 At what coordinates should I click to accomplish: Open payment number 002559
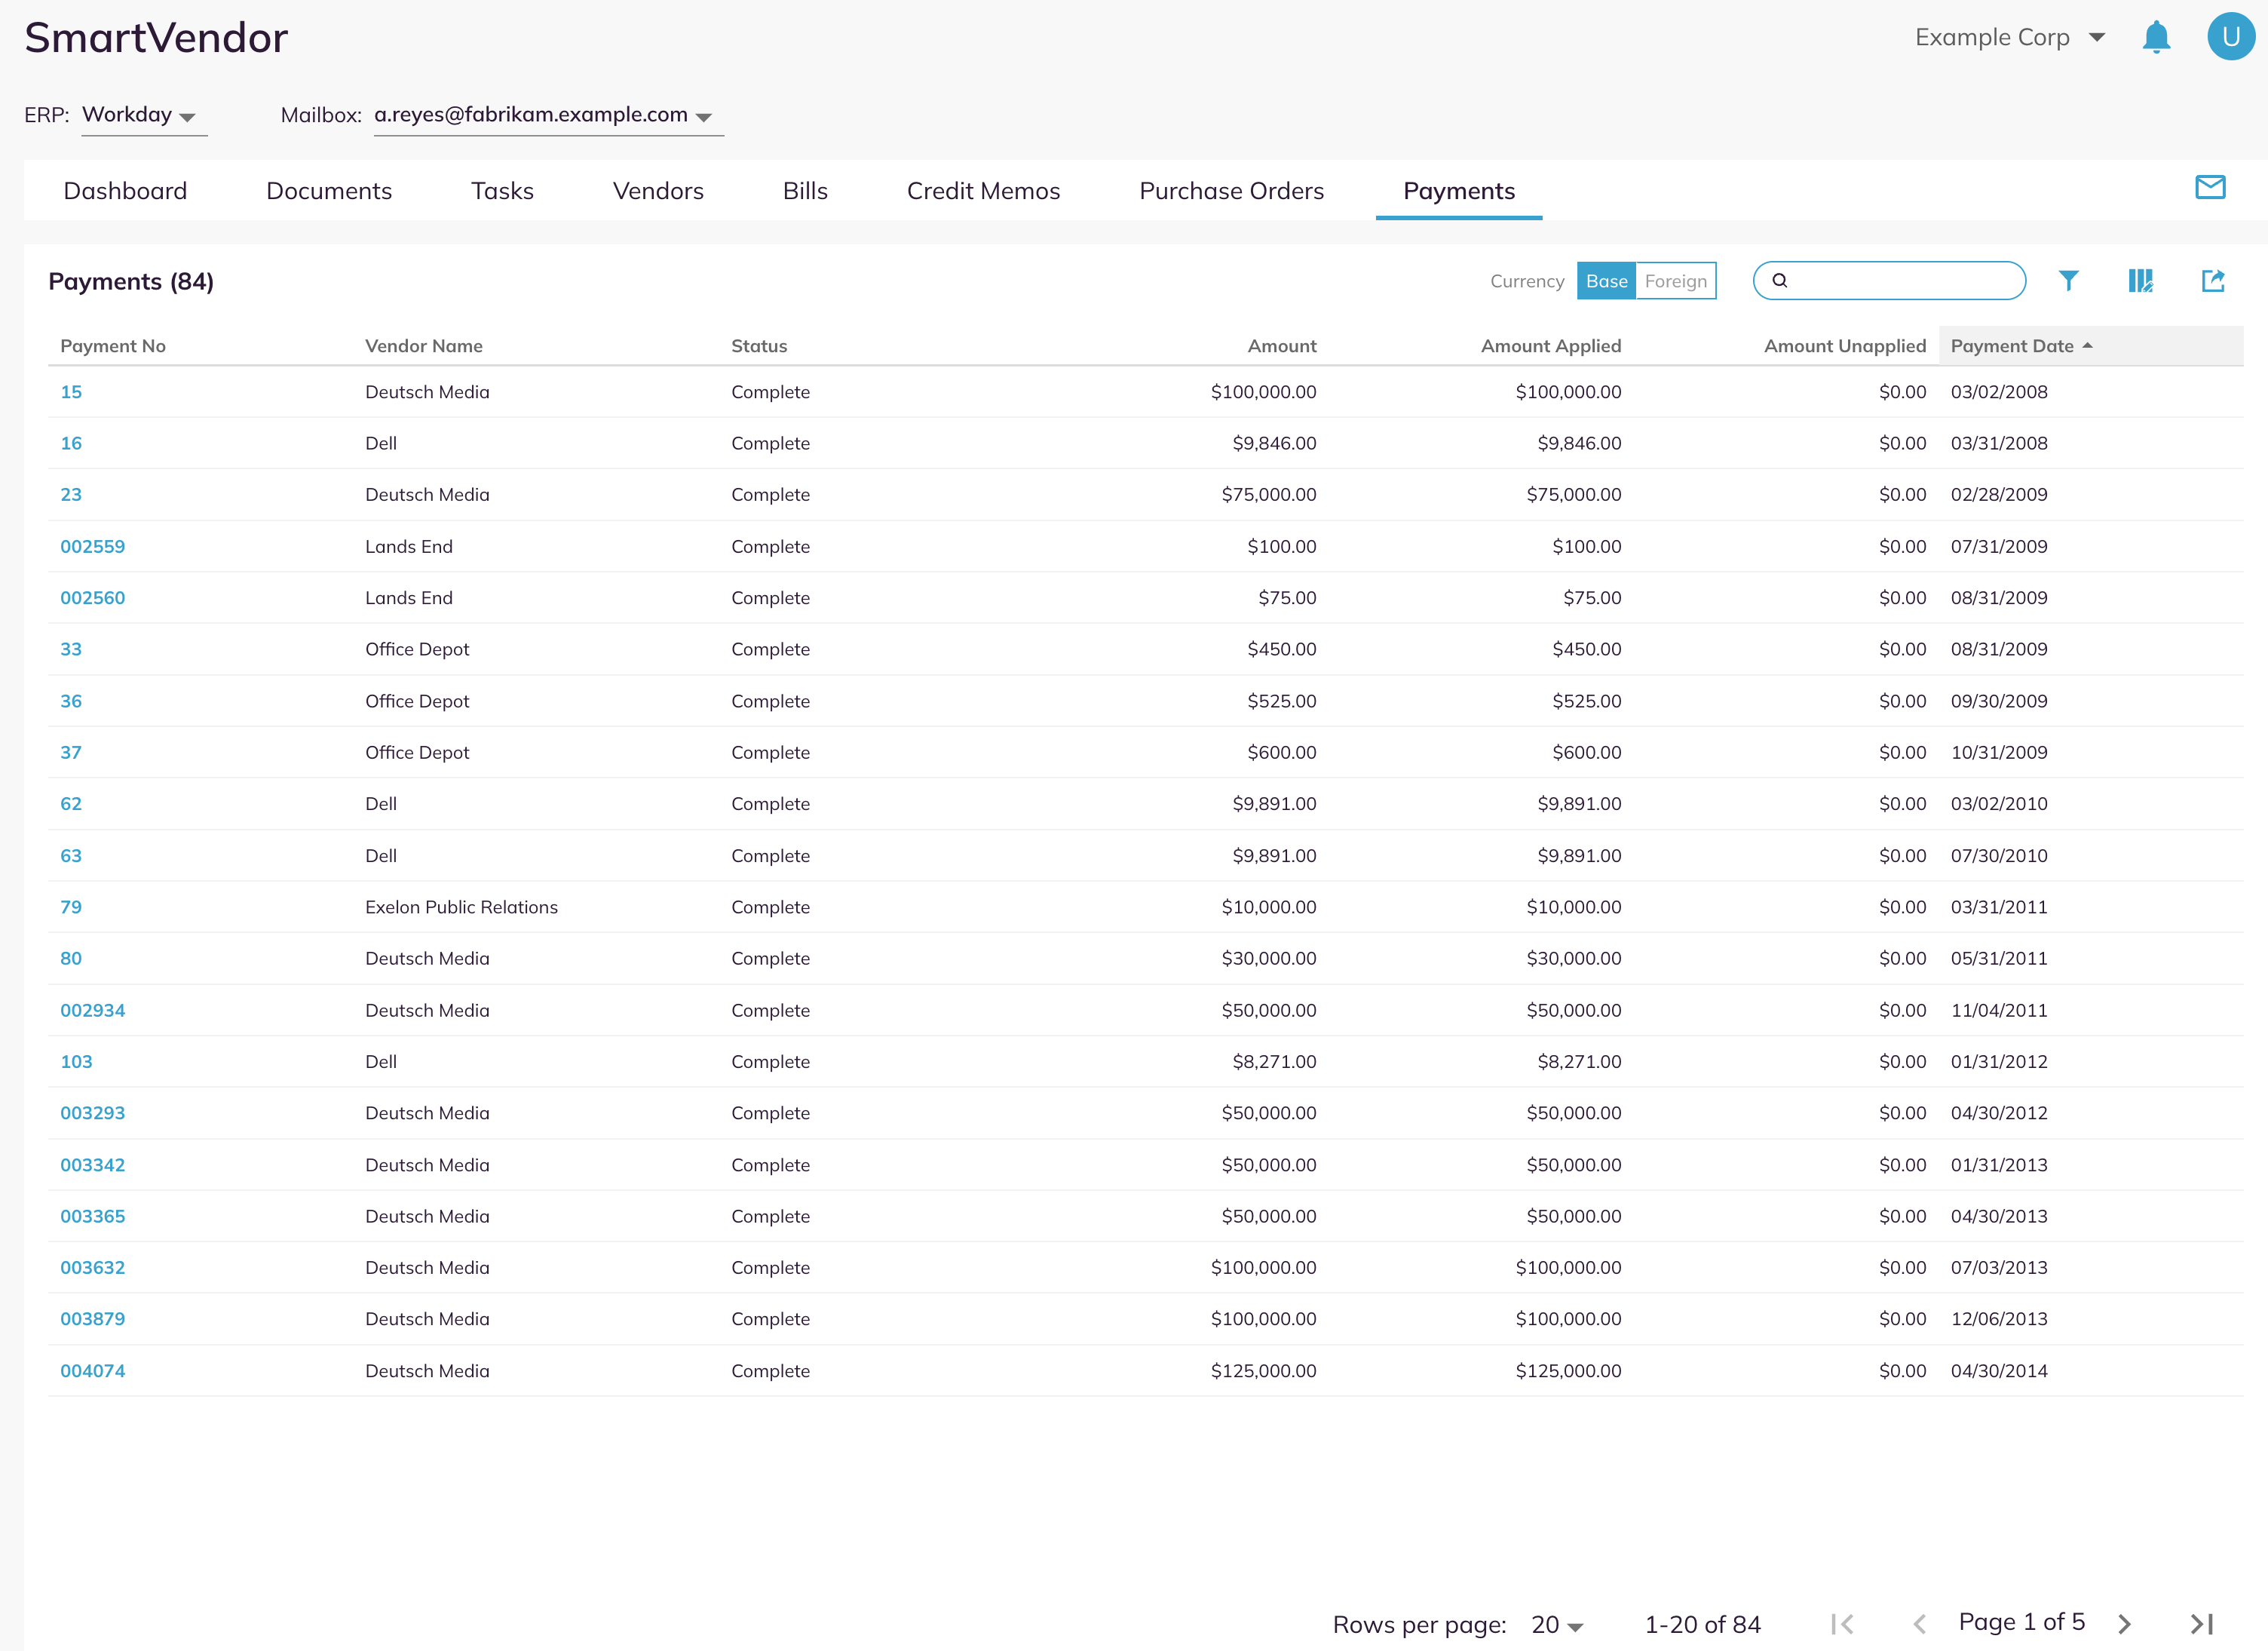(93, 548)
